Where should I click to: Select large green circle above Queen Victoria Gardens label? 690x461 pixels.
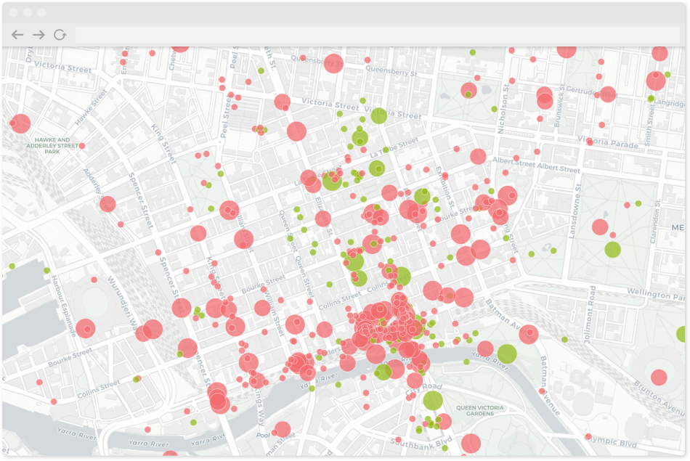[x=433, y=400]
